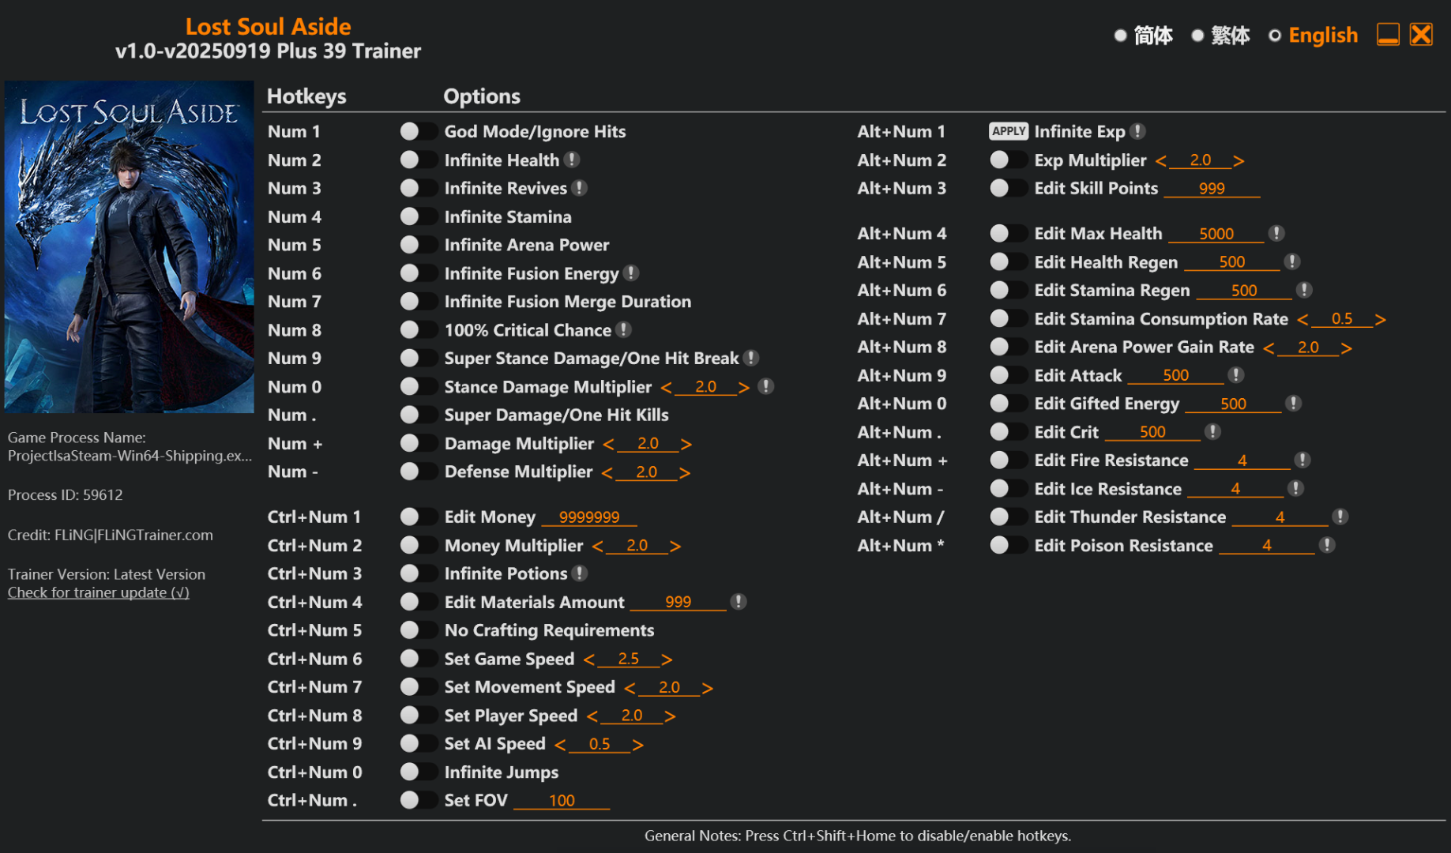Click the info icon beside Edit Max Health

1276,233
